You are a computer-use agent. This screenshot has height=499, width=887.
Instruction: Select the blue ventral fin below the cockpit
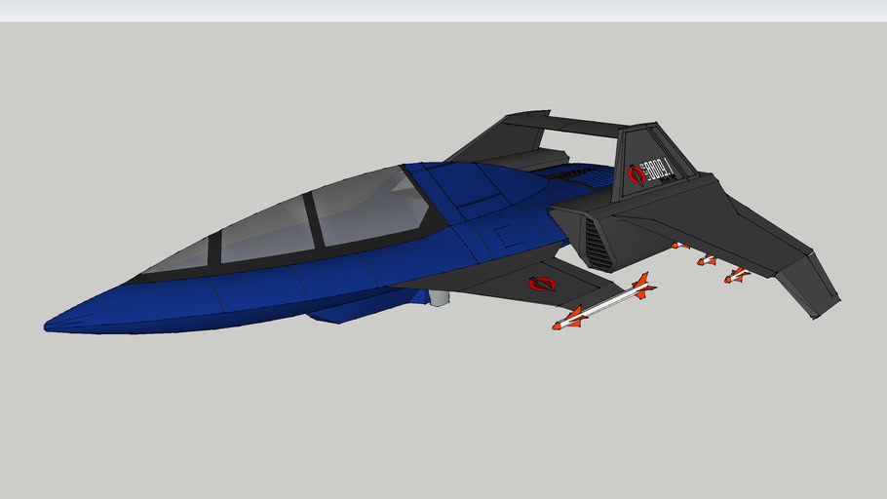click(341, 312)
